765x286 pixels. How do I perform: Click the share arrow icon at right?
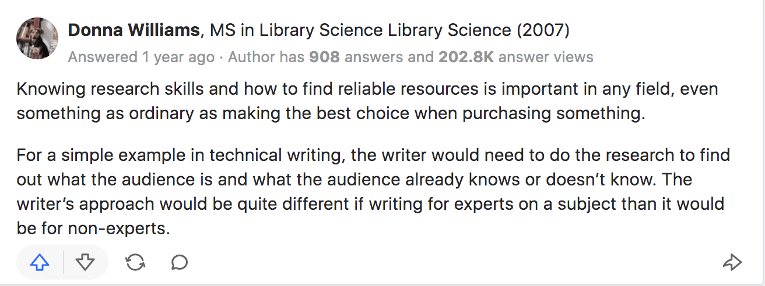click(x=732, y=263)
